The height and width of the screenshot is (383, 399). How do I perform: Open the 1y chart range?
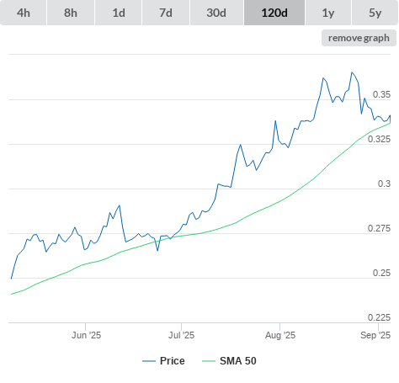328,13
